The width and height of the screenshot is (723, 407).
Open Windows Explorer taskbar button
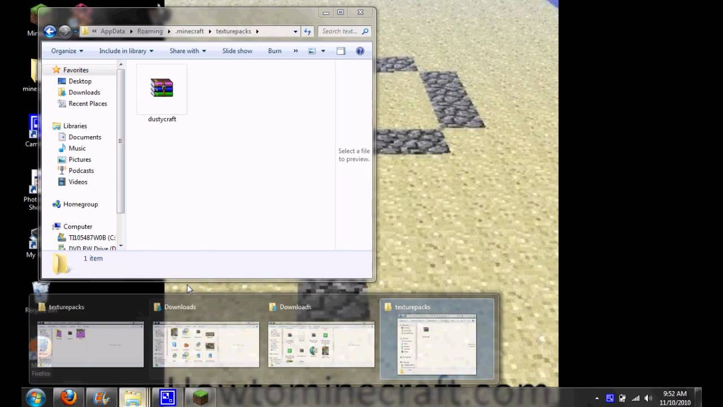[133, 397]
